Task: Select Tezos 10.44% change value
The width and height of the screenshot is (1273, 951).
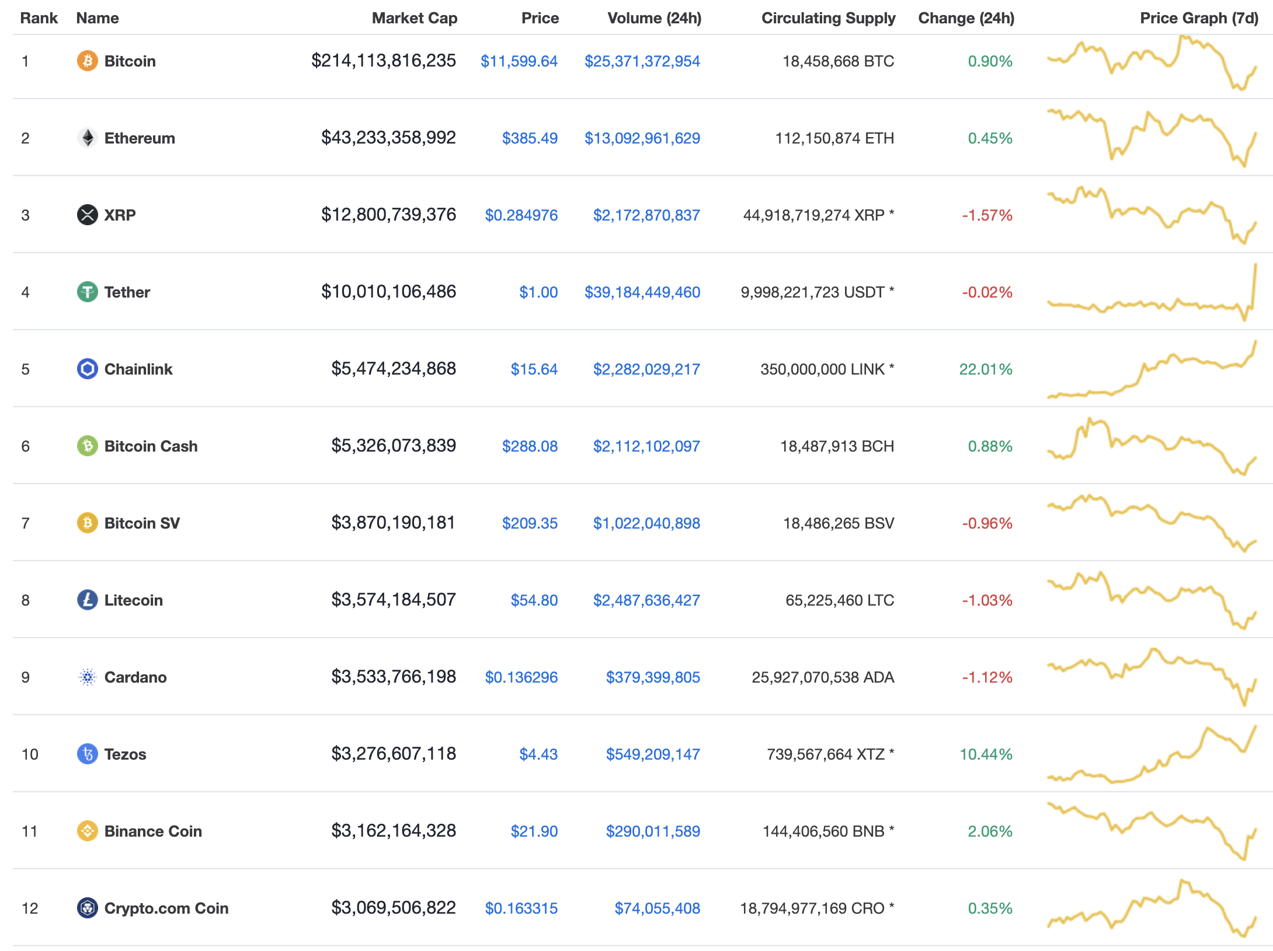Action: [x=986, y=754]
